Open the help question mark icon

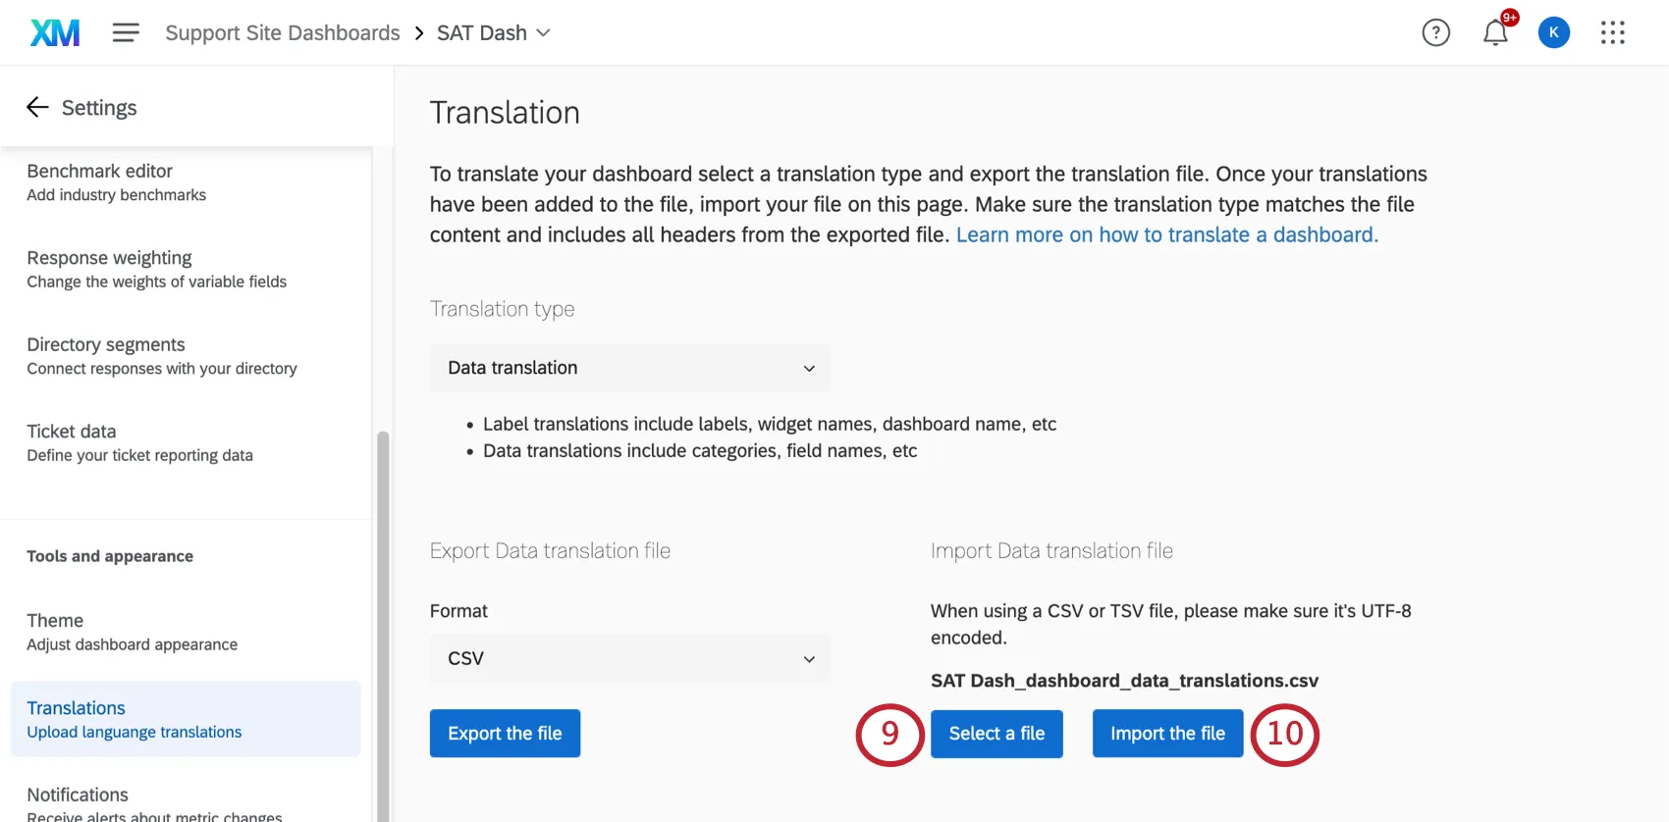tap(1435, 33)
